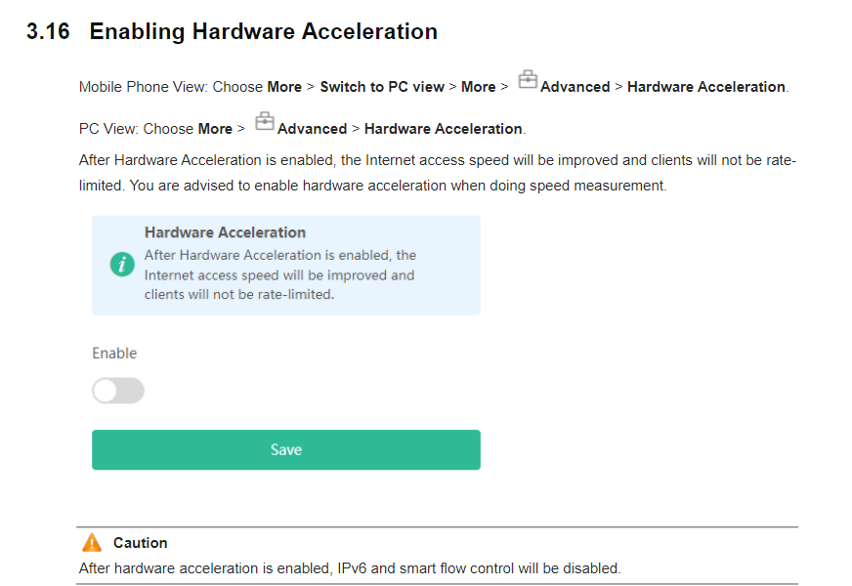This screenshot has height=586, width=852.
Task: Click the bold "More" in PC View line
Action: (x=215, y=129)
